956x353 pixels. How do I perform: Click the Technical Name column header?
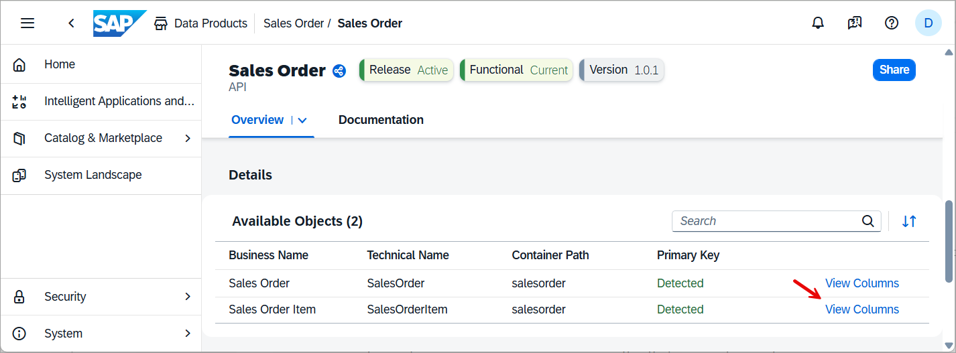408,255
